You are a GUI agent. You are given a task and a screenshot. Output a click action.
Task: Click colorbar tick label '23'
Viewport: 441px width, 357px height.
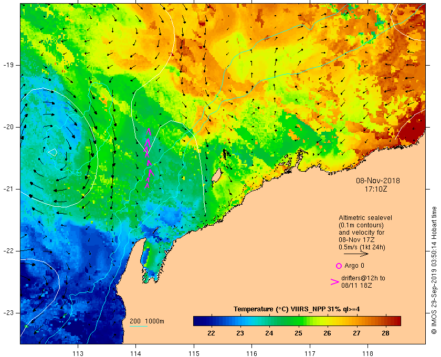tap(240, 333)
